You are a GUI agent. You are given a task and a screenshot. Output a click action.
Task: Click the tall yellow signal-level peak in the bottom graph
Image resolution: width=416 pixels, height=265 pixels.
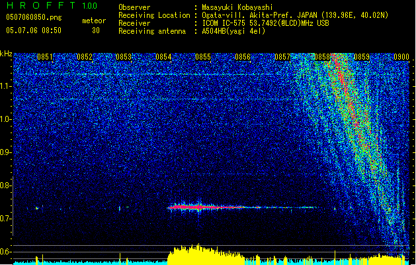click(x=206, y=254)
